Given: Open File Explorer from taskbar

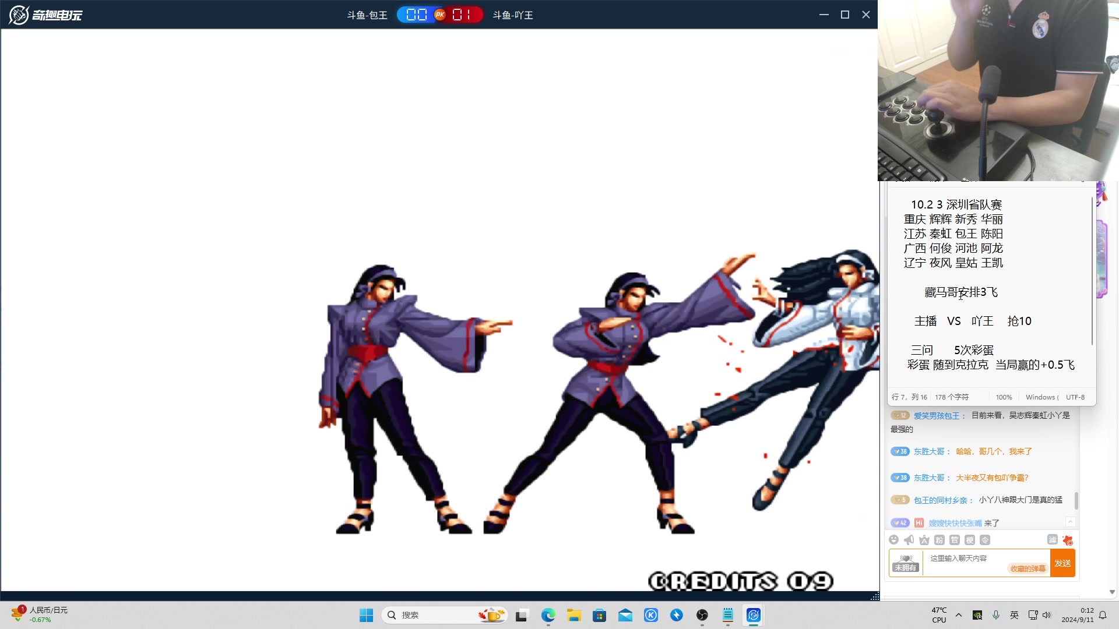Looking at the screenshot, I should (x=574, y=615).
